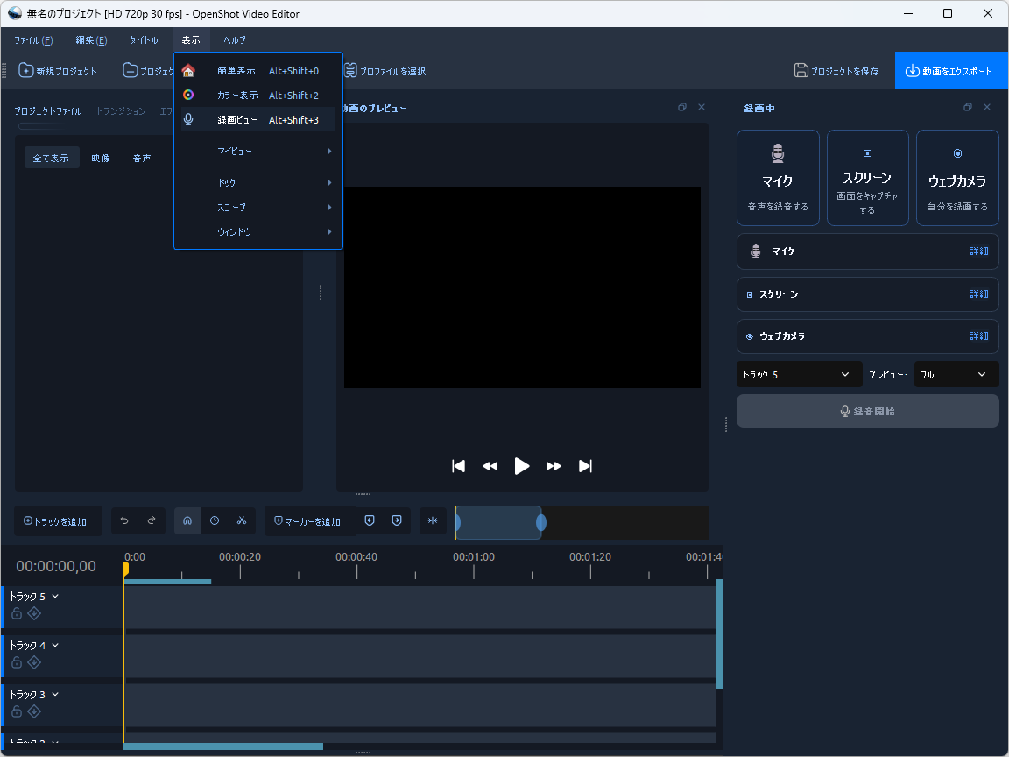
Task: Click the vertical timeline scrollbar
Action: 719,634
